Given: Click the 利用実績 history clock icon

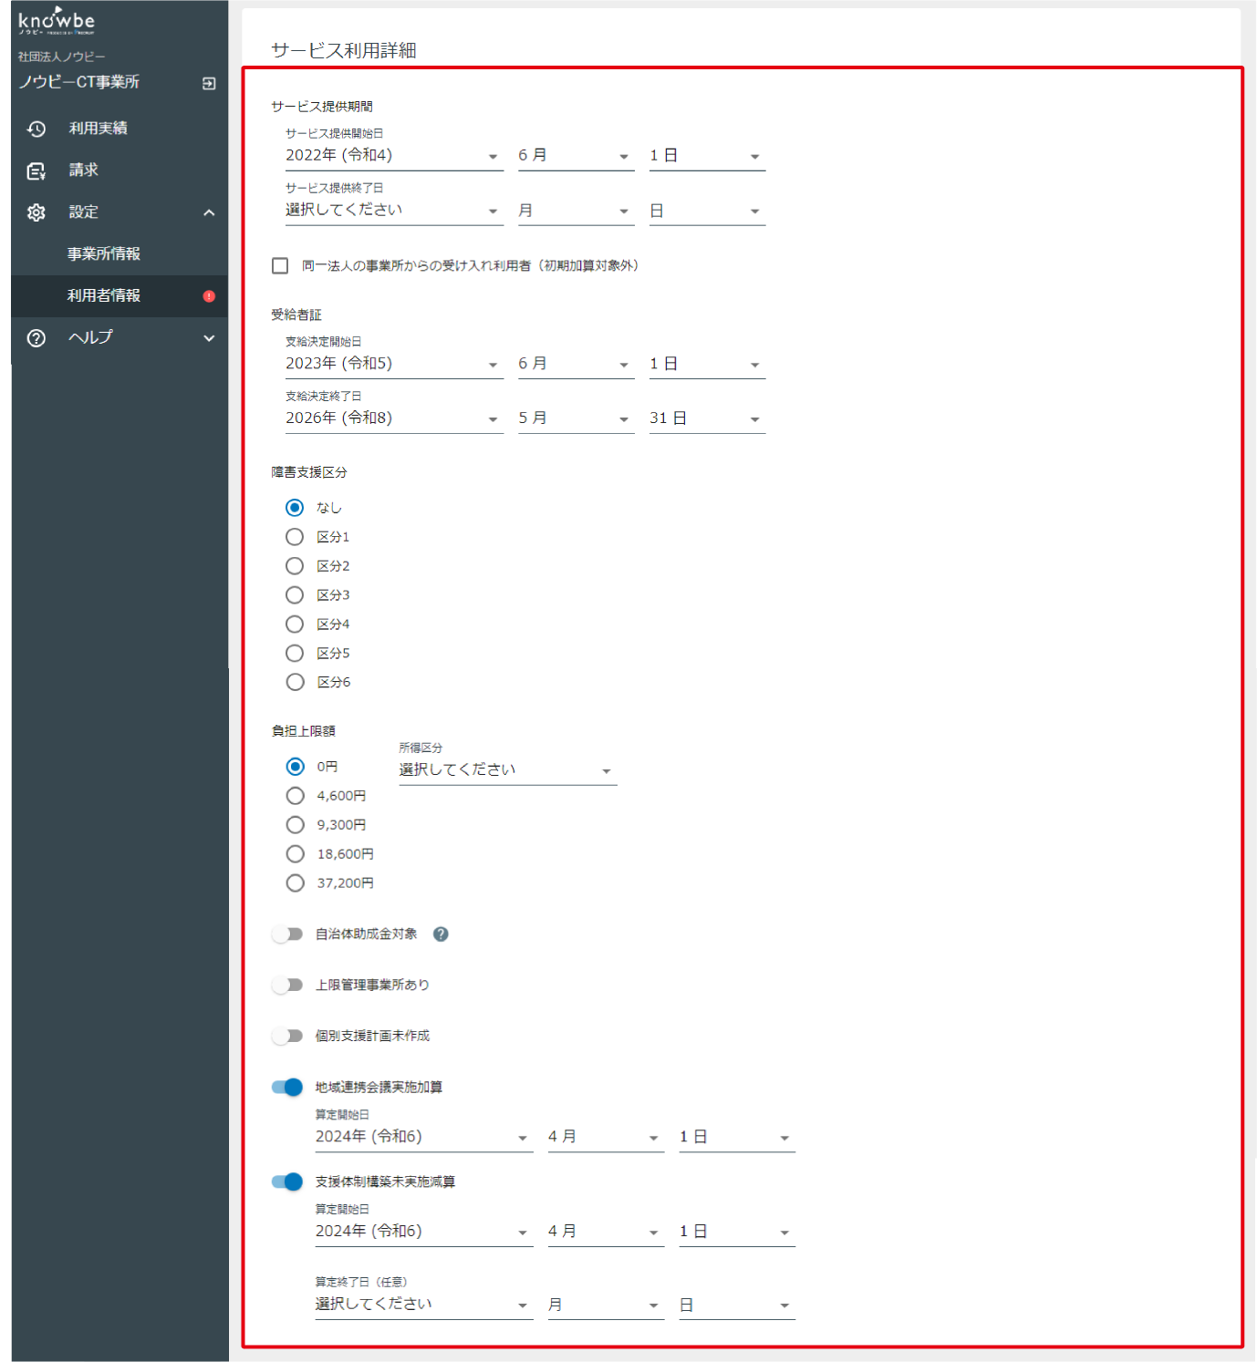Looking at the screenshot, I should click(36, 129).
